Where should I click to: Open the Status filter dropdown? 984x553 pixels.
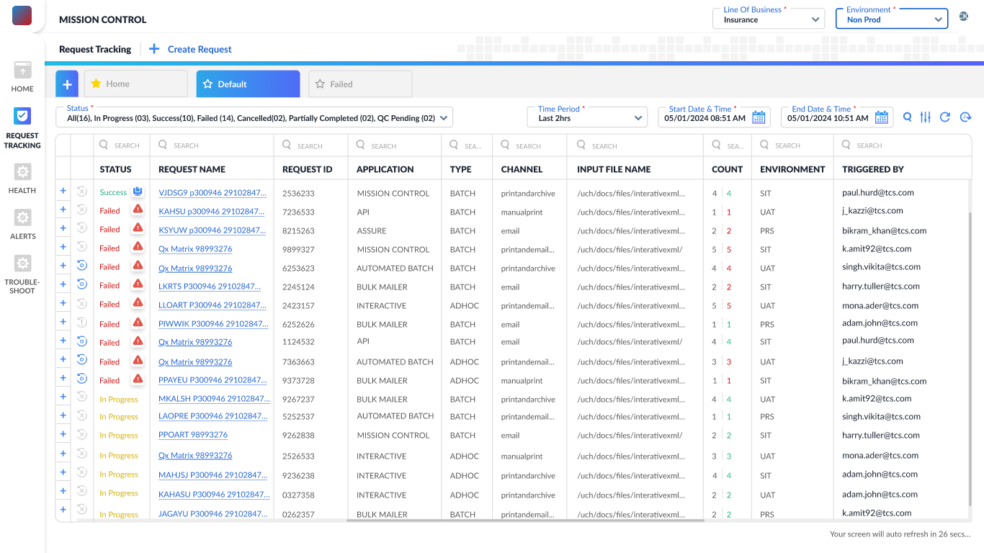(x=254, y=117)
